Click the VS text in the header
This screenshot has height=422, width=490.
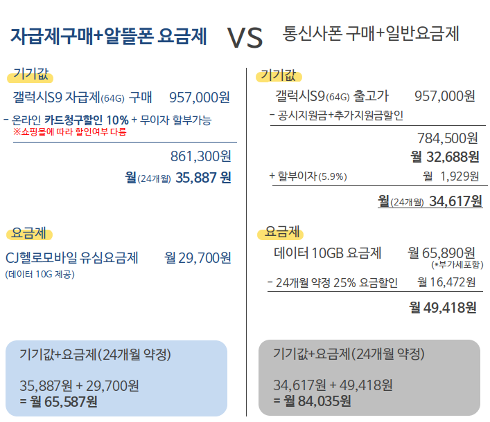click(245, 38)
